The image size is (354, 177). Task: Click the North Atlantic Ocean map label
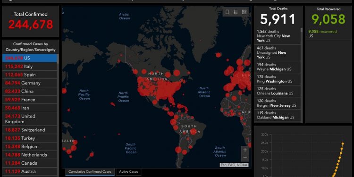pos(204,92)
